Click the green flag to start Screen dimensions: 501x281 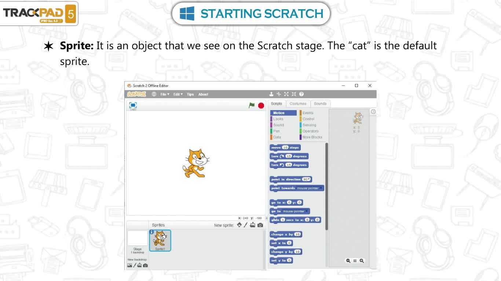[x=252, y=105]
